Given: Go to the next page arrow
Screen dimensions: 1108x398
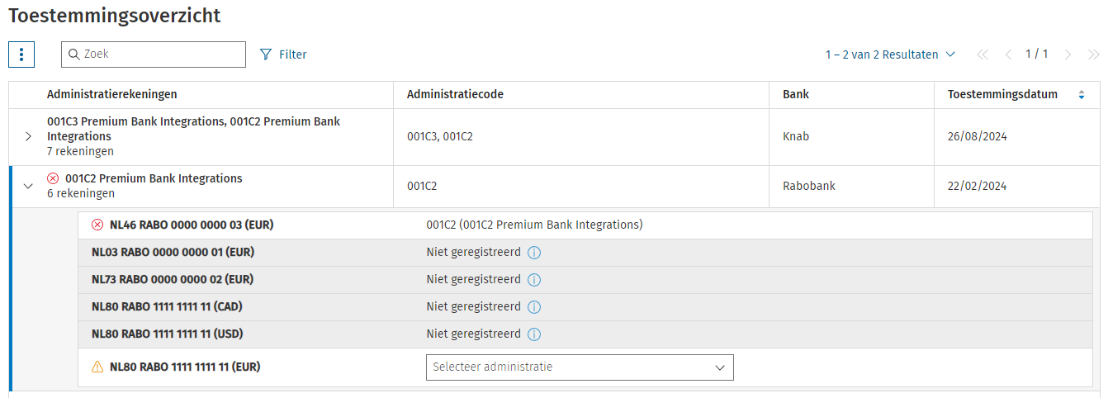Looking at the screenshot, I should (1068, 54).
